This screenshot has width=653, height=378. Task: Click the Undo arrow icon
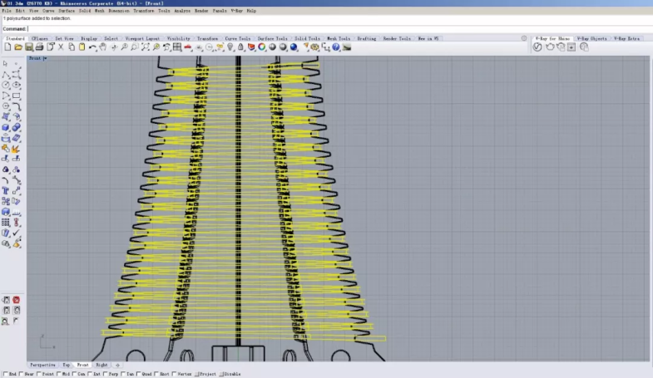[x=92, y=47]
